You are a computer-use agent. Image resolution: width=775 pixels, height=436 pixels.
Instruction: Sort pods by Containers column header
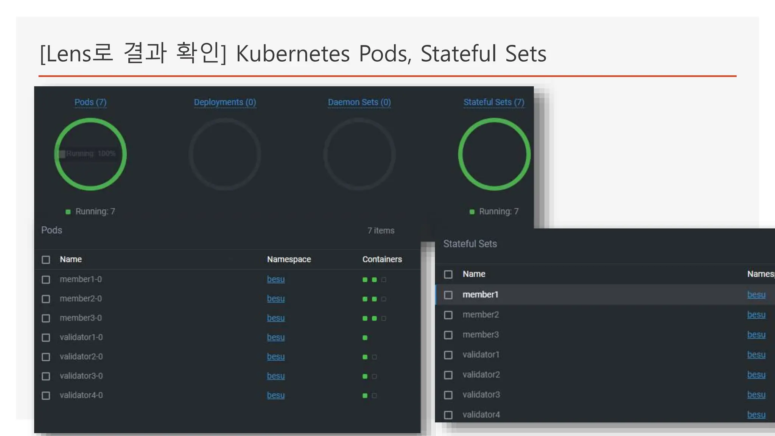coord(382,259)
